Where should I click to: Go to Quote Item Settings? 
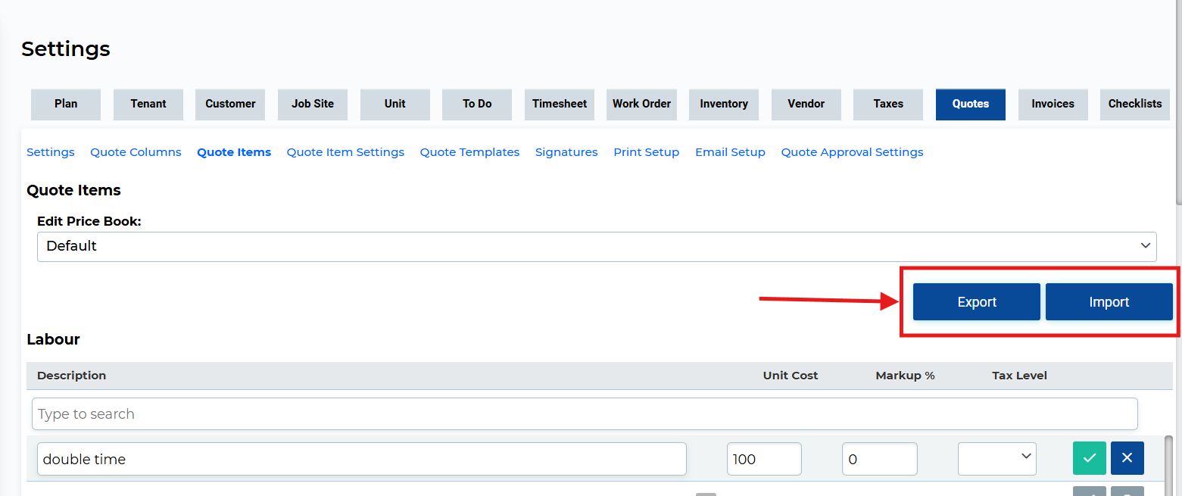tap(345, 152)
